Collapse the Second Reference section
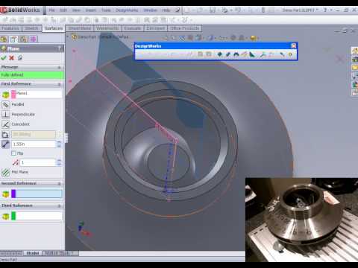This screenshot has width=358, height=268. pos(59,184)
